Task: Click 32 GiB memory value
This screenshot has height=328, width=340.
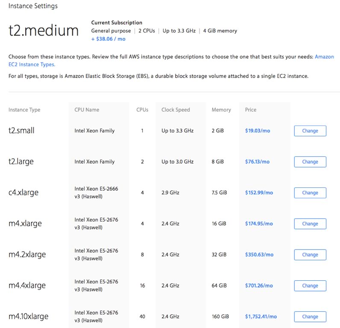Action: click(x=219, y=254)
